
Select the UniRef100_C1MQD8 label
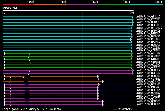[148, 59]
